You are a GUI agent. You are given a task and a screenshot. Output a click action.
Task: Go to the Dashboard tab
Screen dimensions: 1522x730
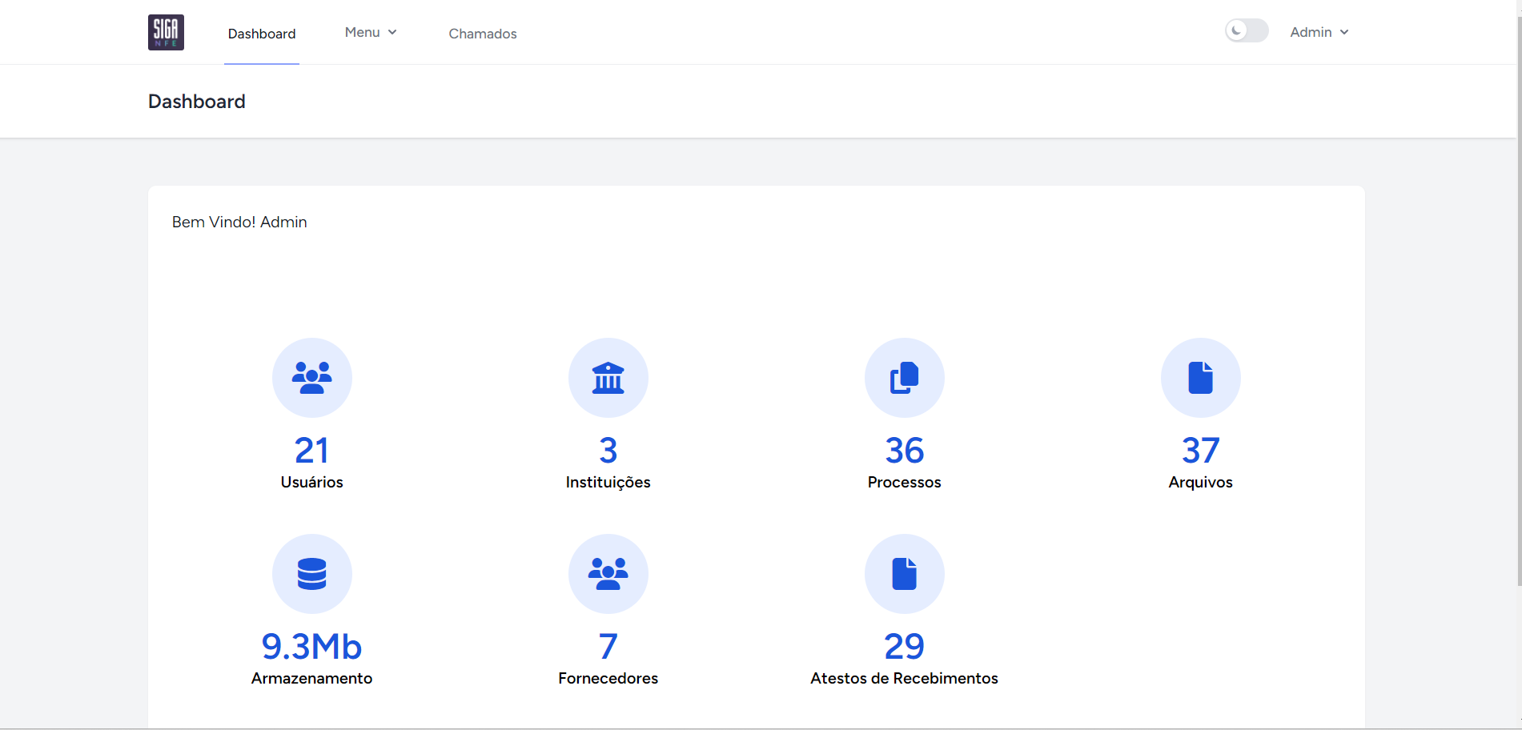(x=262, y=34)
